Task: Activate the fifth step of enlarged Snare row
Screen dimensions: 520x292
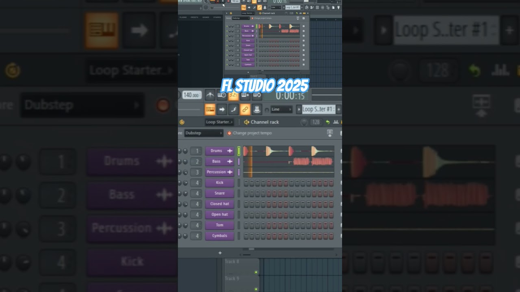Action: pyautogui.click(x=269, y=193)
